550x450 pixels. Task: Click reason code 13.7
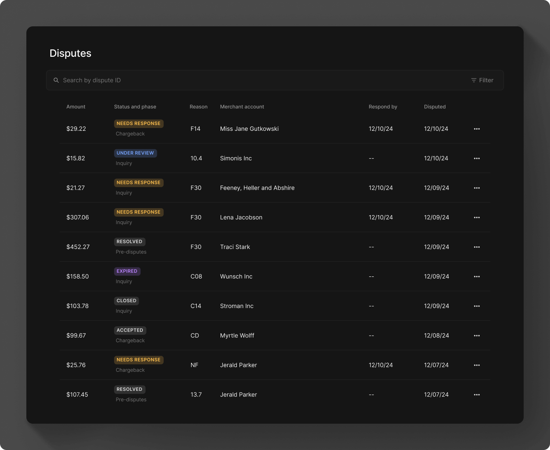tap(196, 395)
